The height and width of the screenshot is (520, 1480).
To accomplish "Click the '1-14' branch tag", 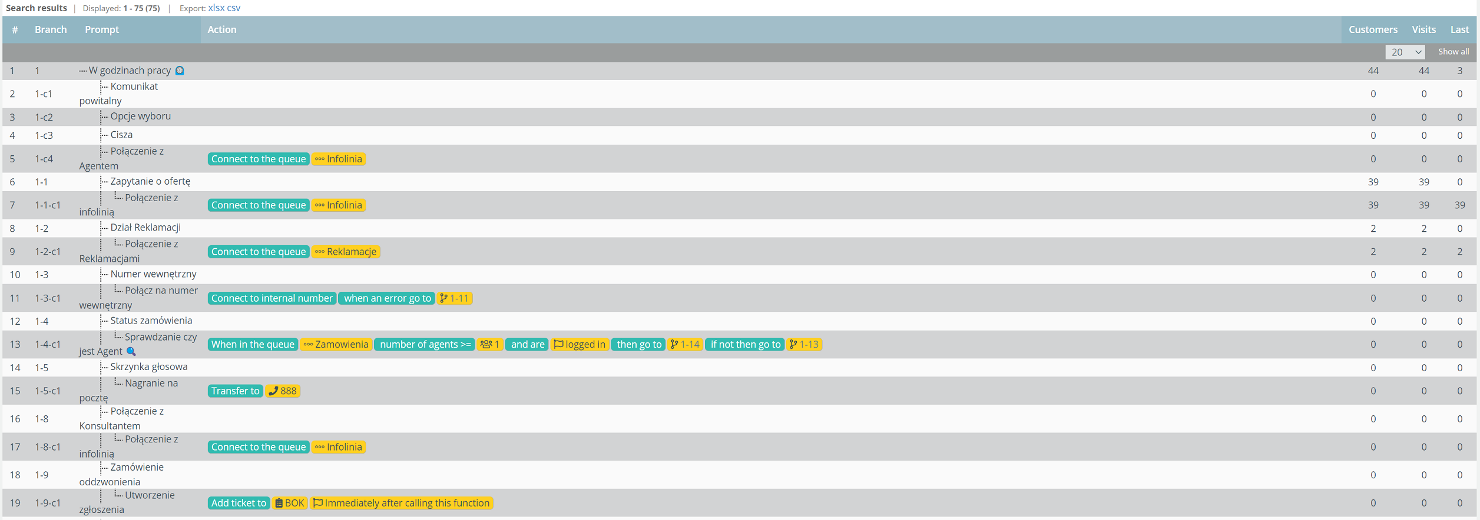I will pyautogui.click(x=686, y=345).
